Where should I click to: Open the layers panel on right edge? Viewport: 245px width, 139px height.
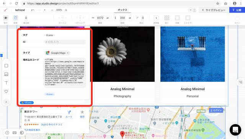point(240,82)
